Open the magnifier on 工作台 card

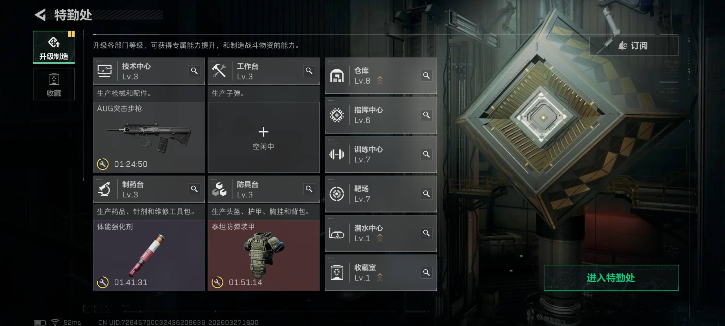tap(309, 71)
